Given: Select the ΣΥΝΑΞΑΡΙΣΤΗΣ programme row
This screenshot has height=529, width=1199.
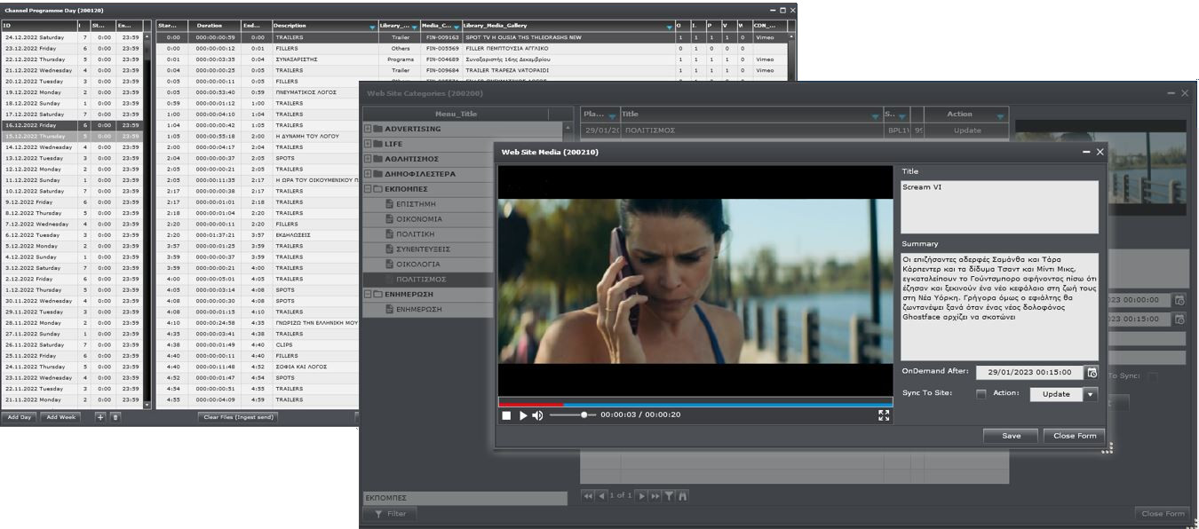Looking at the screenshot, I should coord(472,59).
